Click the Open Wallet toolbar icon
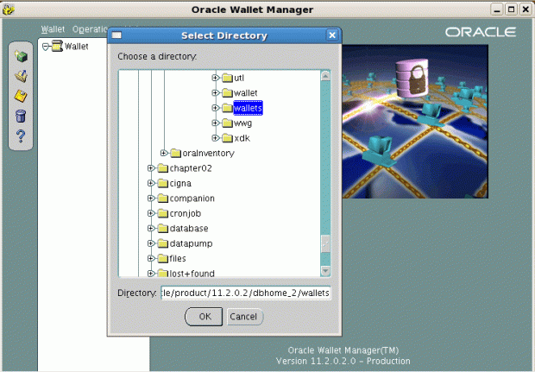 (x=22, y=76)
